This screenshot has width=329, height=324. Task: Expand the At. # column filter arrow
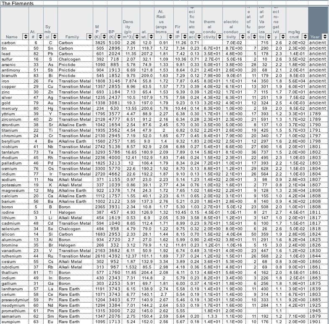[40, 37]
